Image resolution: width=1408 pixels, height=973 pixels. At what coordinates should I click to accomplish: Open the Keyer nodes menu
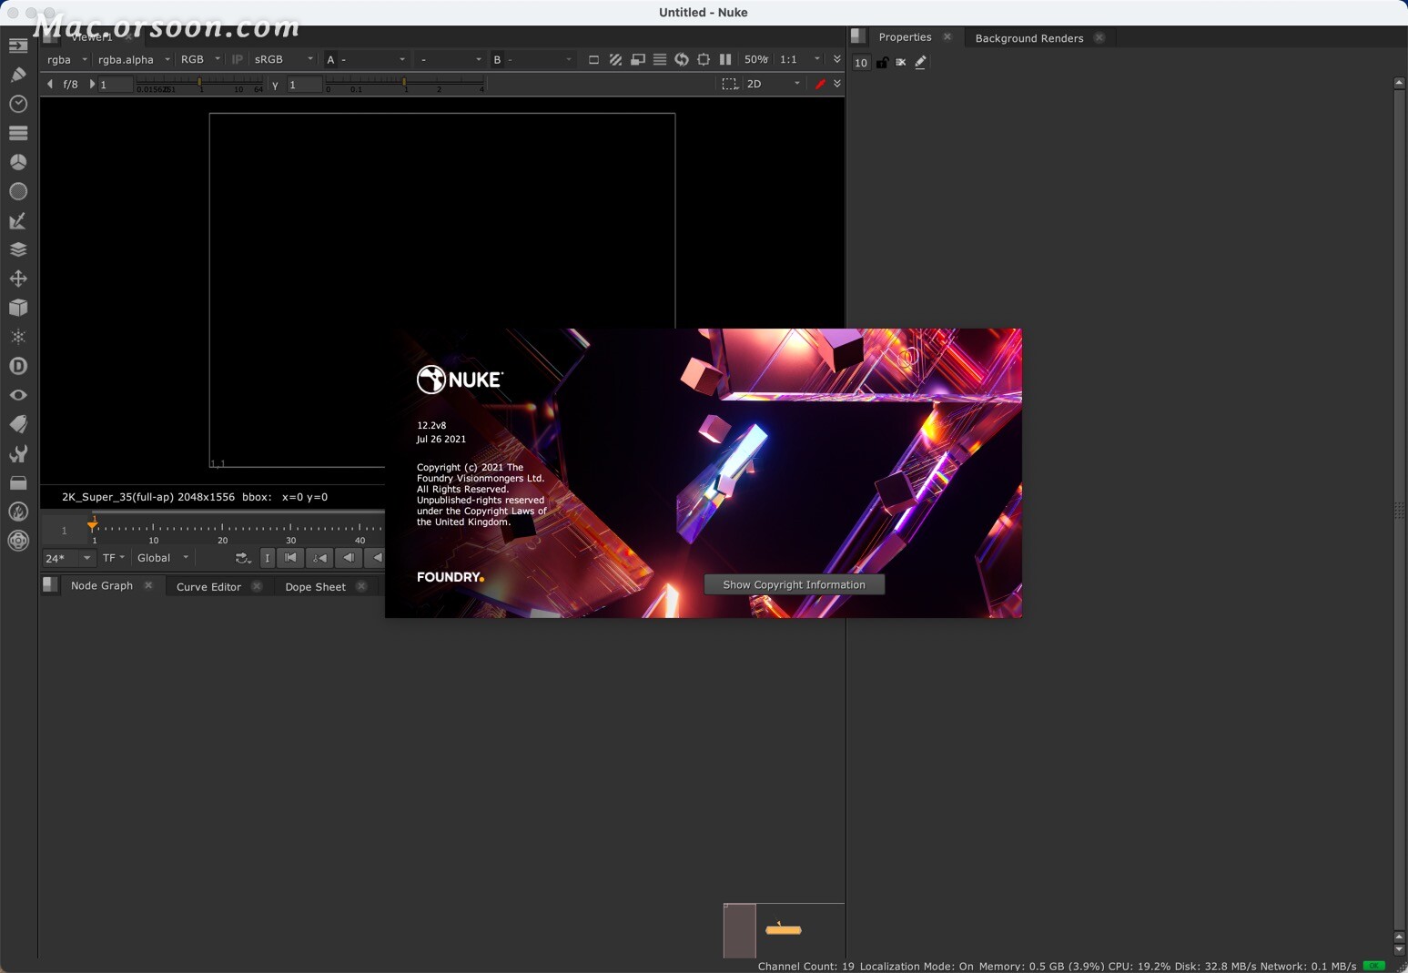coord(18,220)
